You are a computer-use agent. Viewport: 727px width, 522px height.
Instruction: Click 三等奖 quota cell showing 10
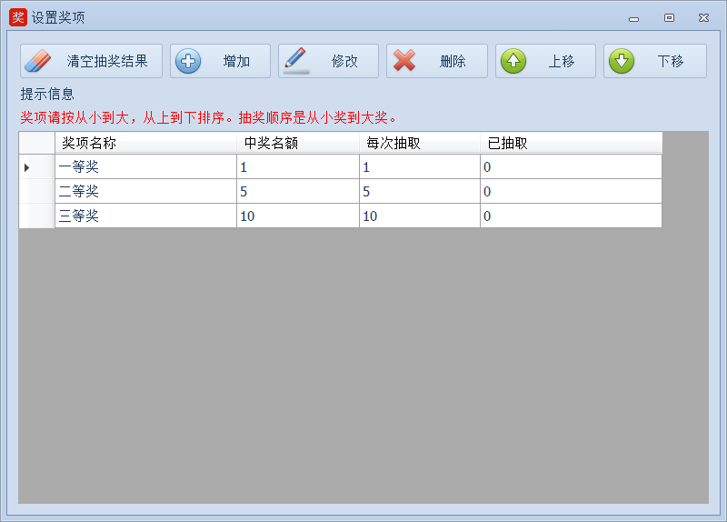coord(297,216)
